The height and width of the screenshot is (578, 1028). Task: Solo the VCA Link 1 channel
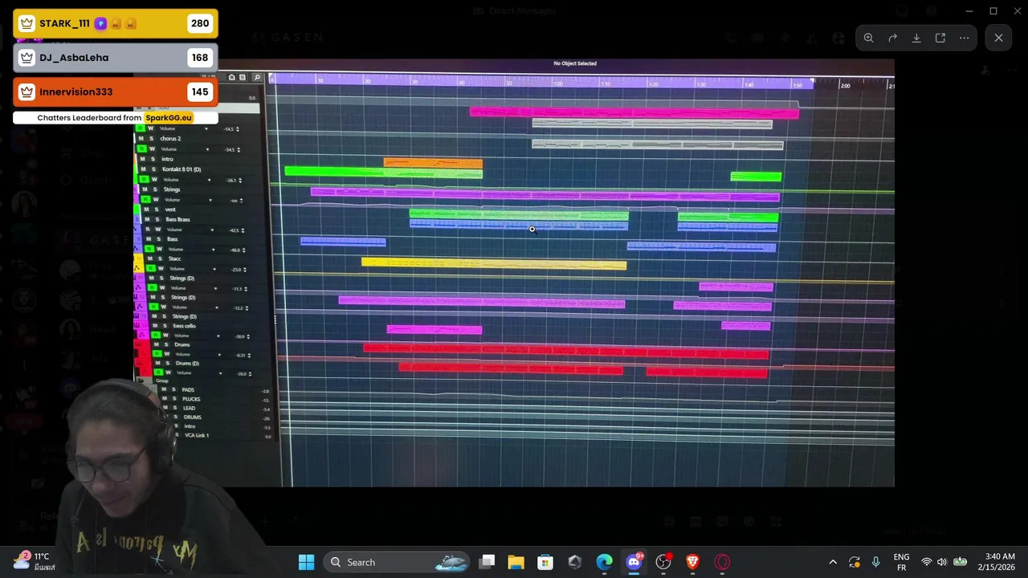pos(177,435)
